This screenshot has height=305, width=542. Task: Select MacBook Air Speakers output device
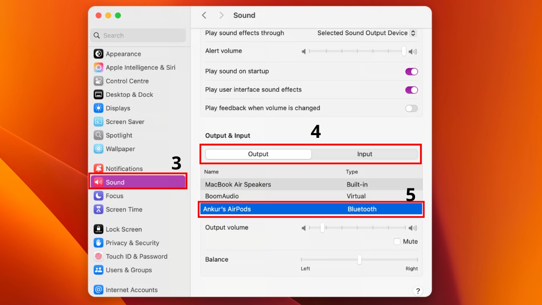312,184
